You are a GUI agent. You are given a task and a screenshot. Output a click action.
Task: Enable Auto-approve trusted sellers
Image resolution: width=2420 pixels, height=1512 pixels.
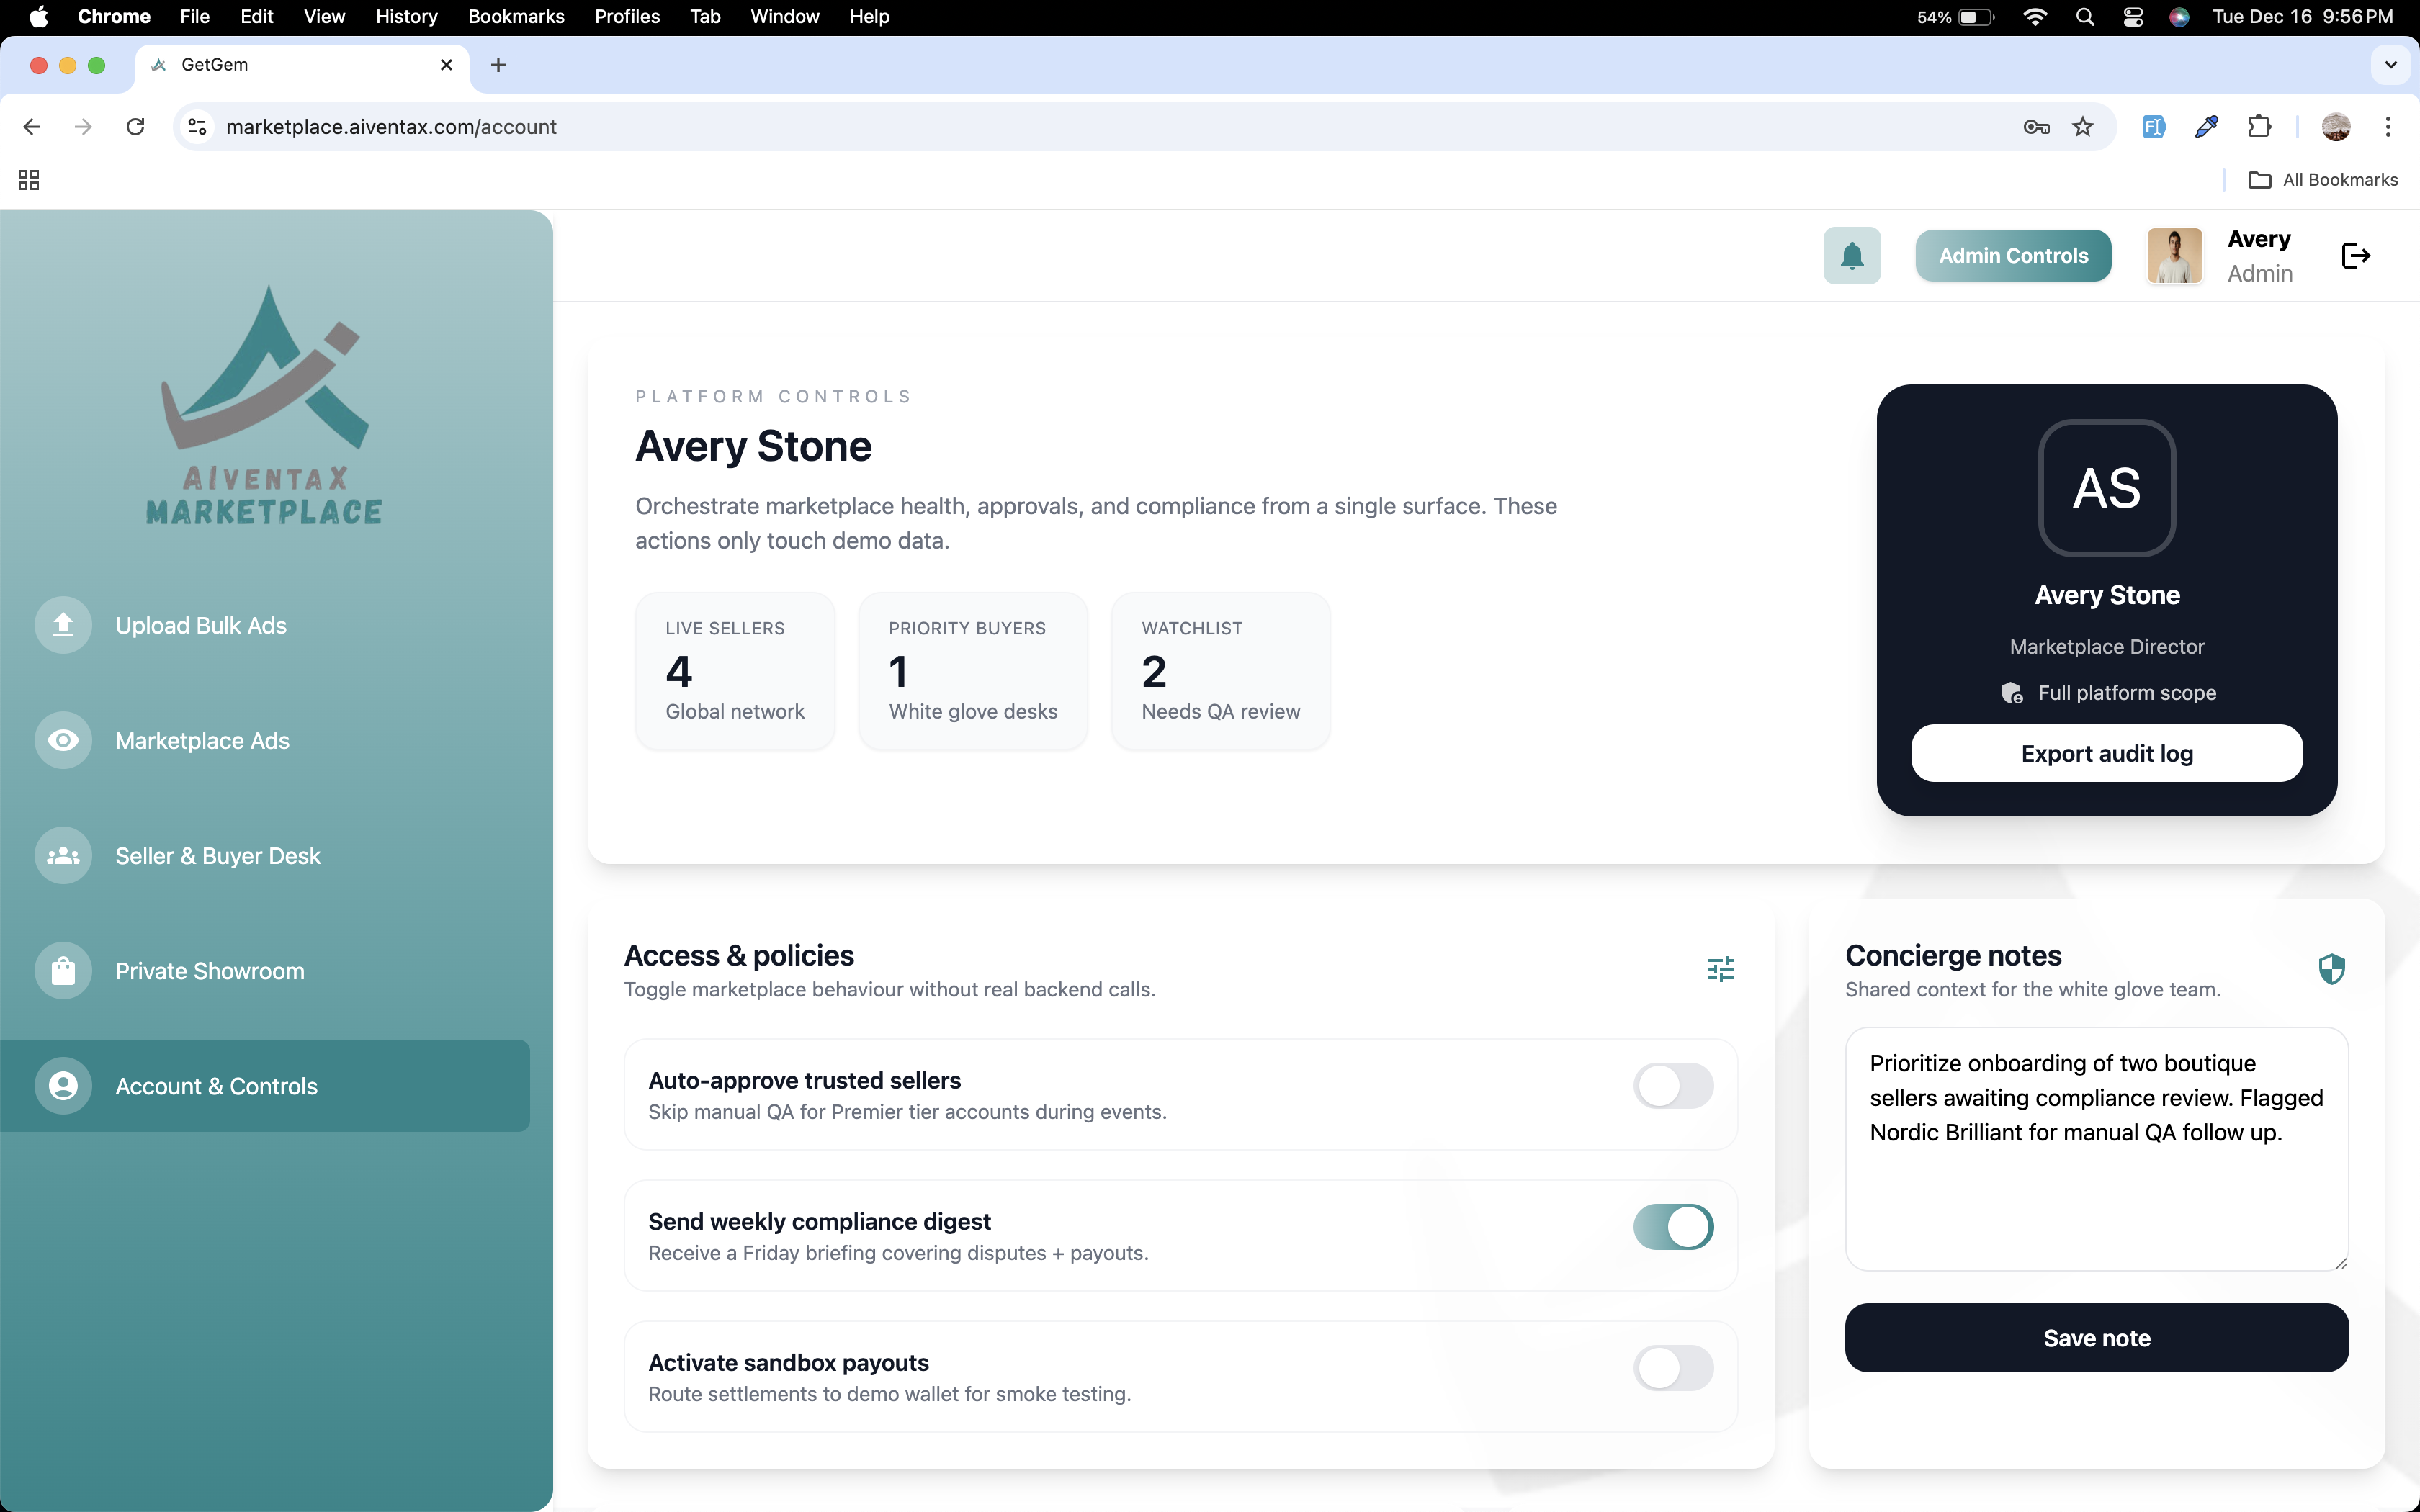tap(1673, 1086)
